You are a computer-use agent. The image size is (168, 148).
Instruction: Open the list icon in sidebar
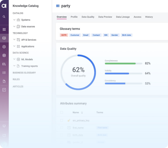click(4, 72)
